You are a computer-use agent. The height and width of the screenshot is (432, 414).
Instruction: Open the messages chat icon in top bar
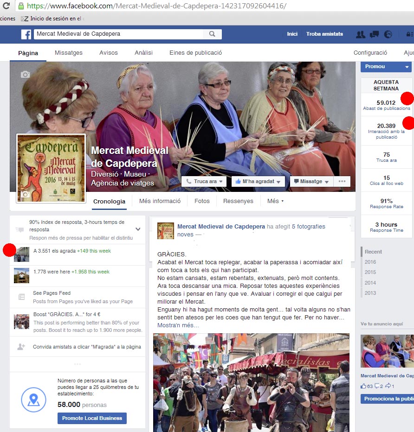(374, 34)
